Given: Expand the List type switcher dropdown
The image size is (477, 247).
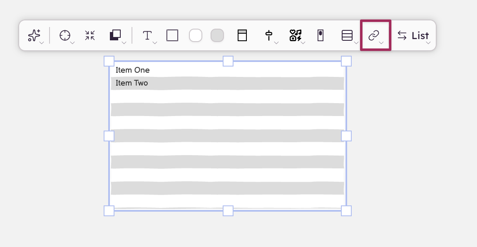Looking at the screenshot, I should (413, 36).
